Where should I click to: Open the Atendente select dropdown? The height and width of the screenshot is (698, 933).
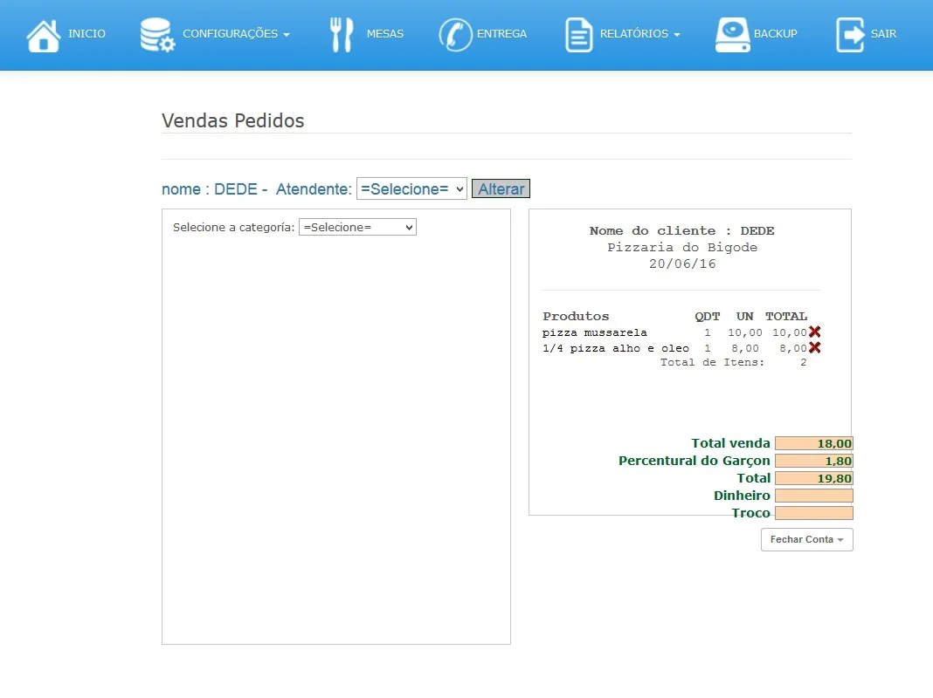pos(411,189)
